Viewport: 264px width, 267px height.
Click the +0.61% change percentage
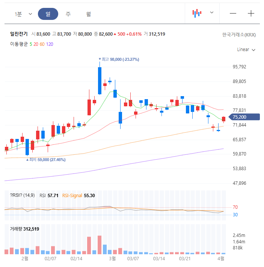pos(134,34)
